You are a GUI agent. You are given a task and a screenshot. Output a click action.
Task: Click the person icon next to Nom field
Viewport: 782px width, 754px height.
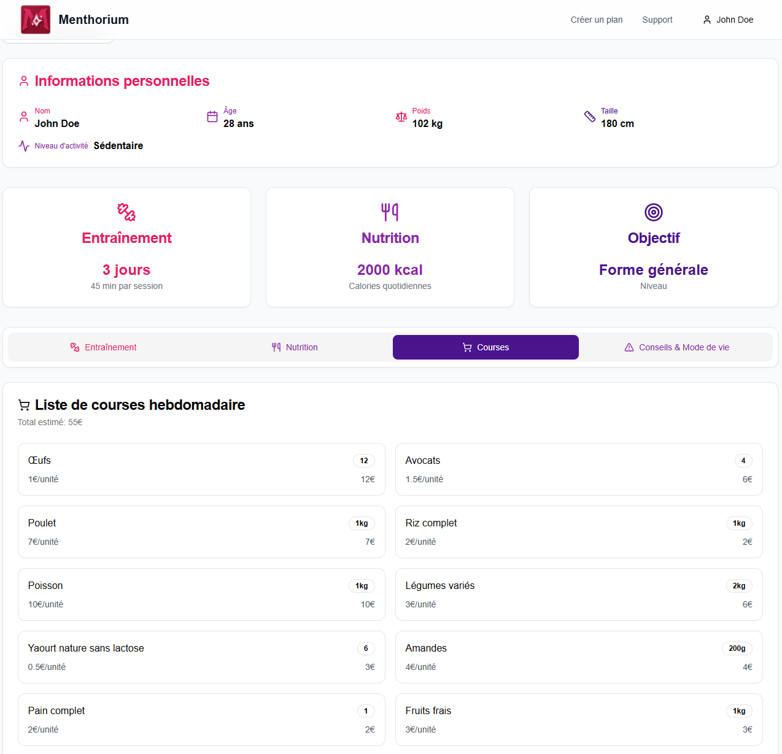tap(24, 117)
